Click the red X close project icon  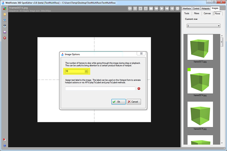[x=5, y=38]
